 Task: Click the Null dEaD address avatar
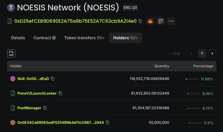tap(13, 79)
